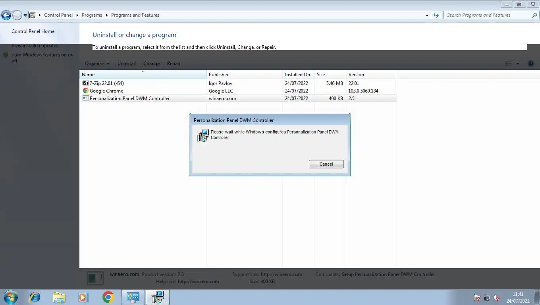Click Uninstall in the toolbar
Viewport: 540px width, 305px height.
[x=126, y=64]
